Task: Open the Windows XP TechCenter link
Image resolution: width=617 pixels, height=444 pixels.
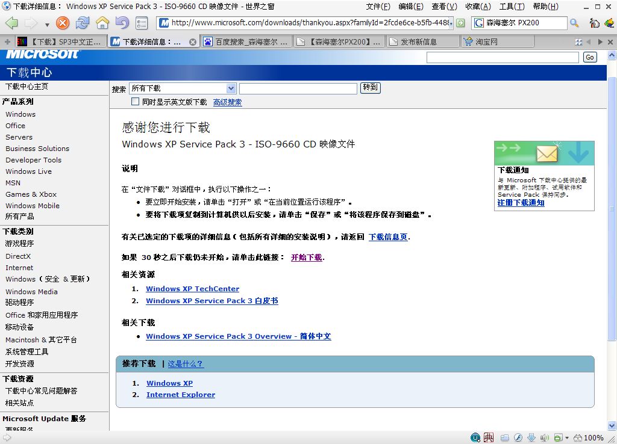Action: pyautogui.click(x=192, y=289)
